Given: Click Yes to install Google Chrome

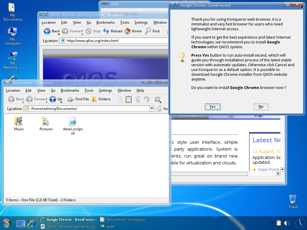Looking at the screenshot, I should point(213,107).
